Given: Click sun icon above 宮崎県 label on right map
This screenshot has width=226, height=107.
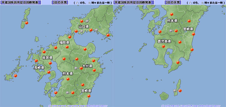Looking at the screenshot, I should [189, 21].
